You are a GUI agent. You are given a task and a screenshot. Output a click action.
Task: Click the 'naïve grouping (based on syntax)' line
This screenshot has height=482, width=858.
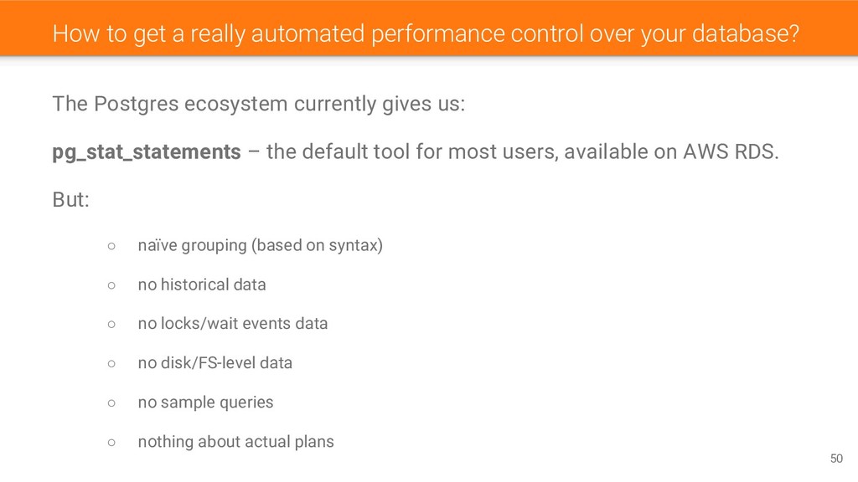point(260,245)
